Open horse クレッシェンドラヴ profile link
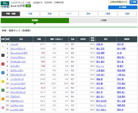Screen dimensions: 138x113 pos(19,53)
